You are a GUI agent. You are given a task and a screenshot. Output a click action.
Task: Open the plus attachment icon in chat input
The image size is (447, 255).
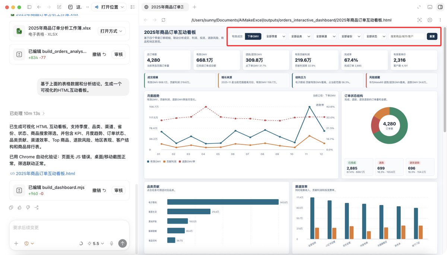pyautogui.click(x=16, y=243)
